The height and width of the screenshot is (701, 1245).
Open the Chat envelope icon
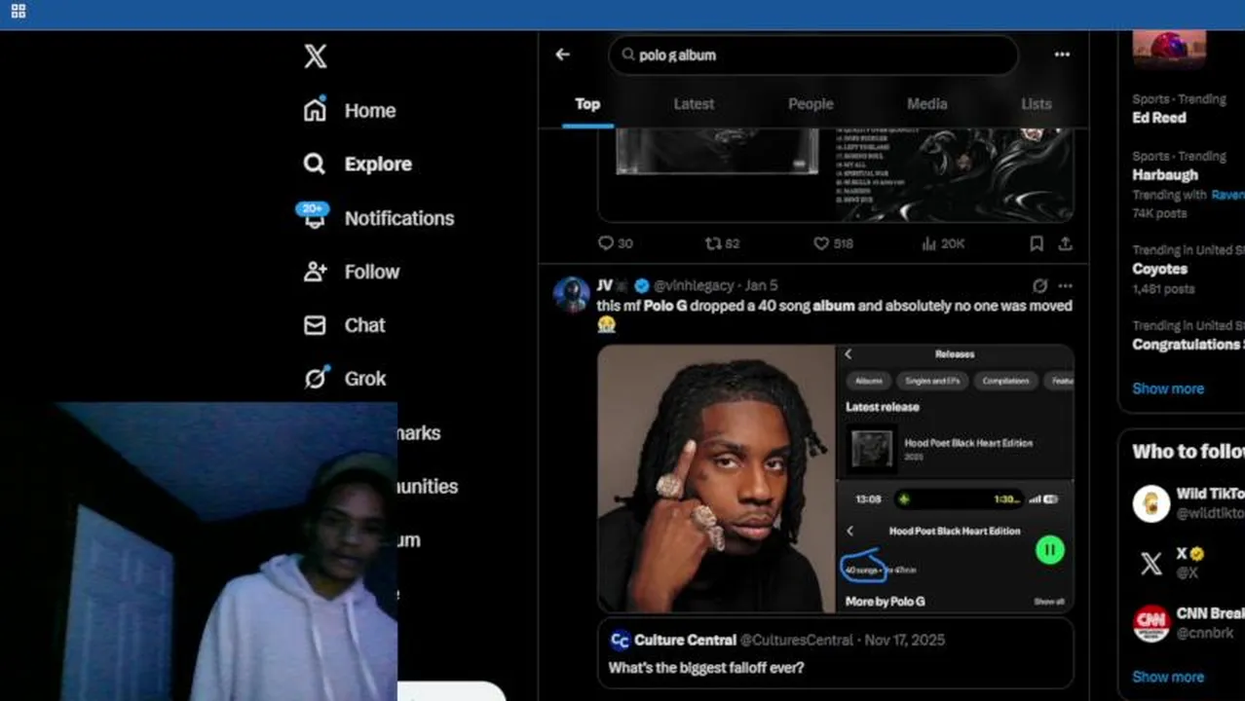(315, 325)
